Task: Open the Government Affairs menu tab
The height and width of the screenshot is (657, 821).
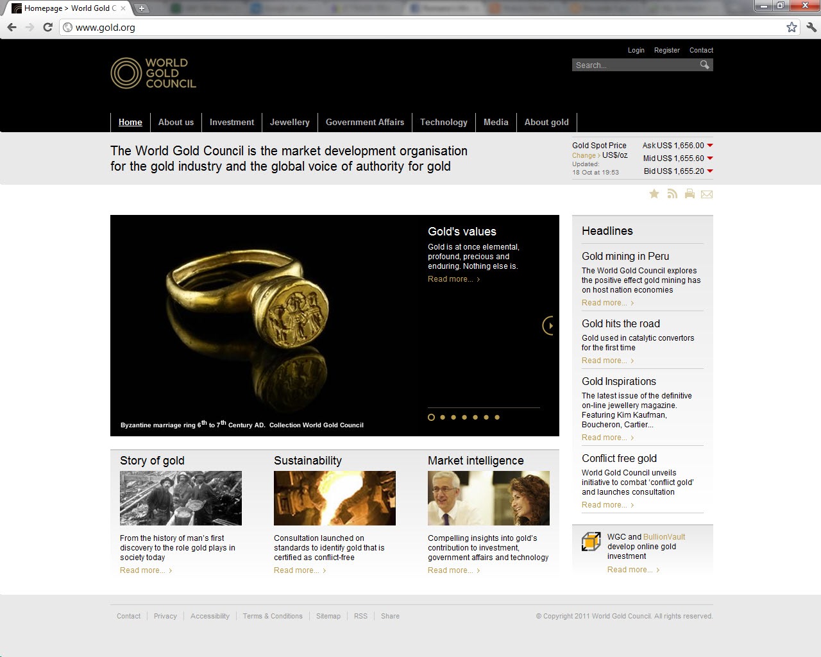Action: tap(364, 122)
